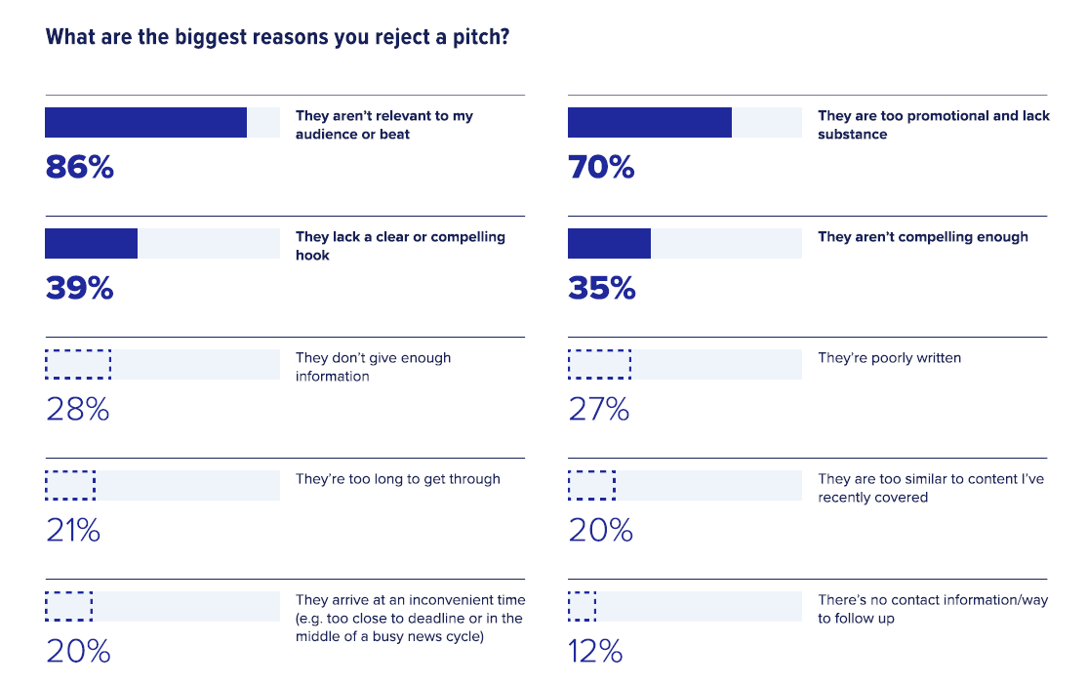Image resolution: width=1087 pixels, height=686 pixels.
Task: Click "They are too promotional" label
Action: (933, 125)
